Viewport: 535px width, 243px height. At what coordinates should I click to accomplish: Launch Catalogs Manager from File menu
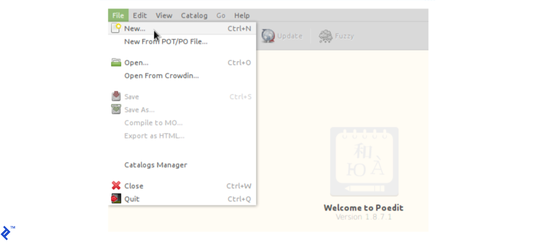coord(156,165)
